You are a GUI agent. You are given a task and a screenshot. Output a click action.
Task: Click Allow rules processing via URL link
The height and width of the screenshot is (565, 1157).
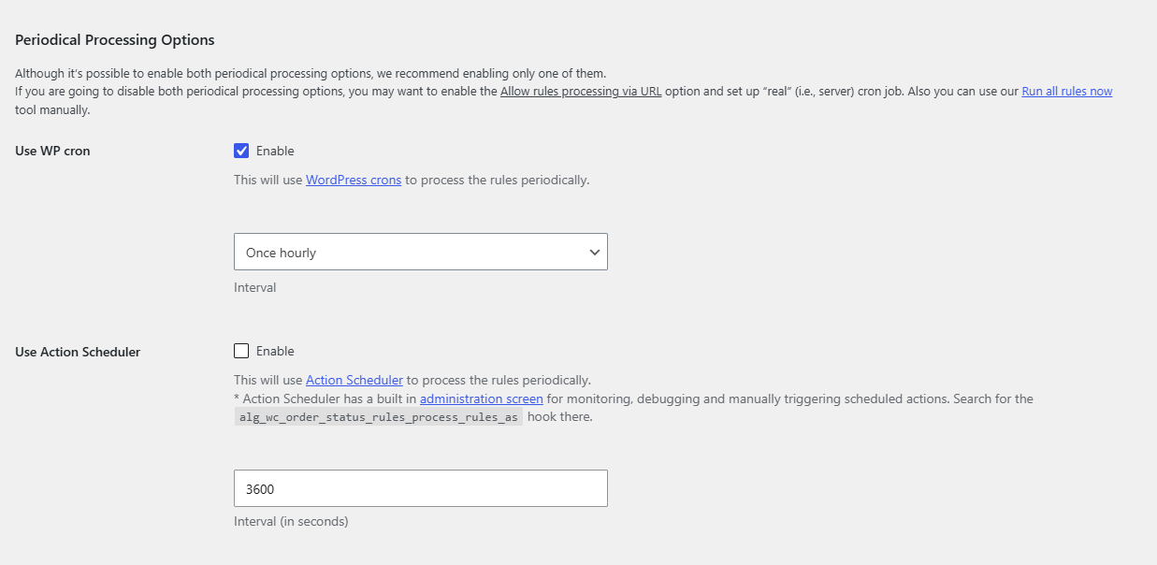[581, 92]
